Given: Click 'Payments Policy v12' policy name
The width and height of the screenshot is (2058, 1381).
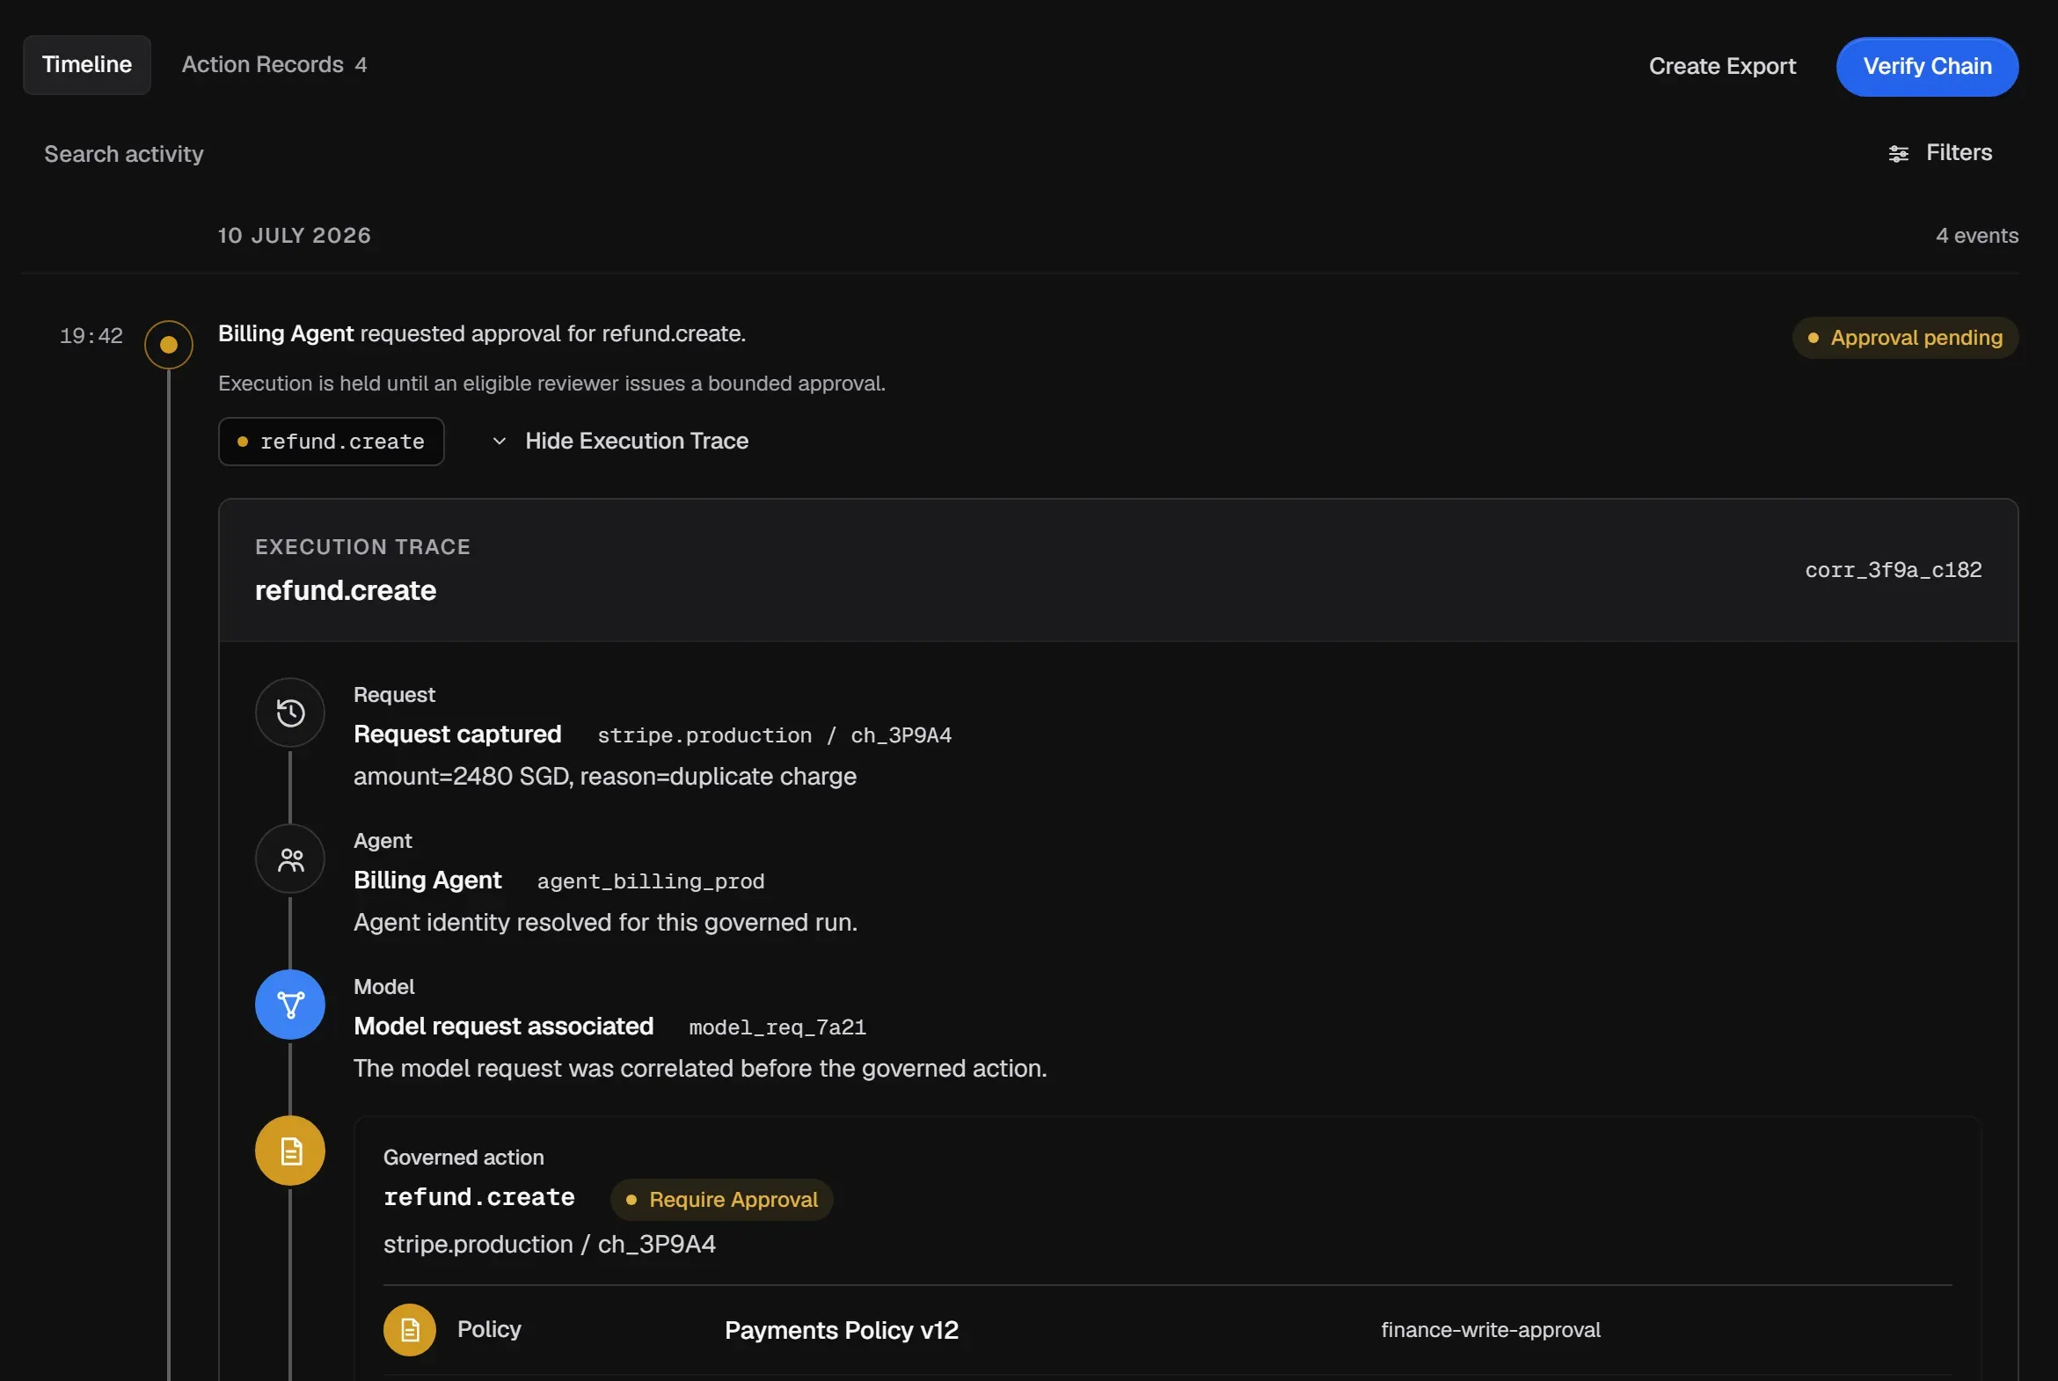Looking at the screenshot, I should point(841,1330).
